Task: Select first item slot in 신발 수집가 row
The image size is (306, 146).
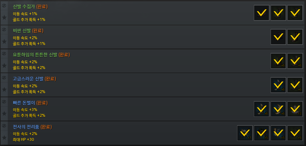Action: click(262, 13)
